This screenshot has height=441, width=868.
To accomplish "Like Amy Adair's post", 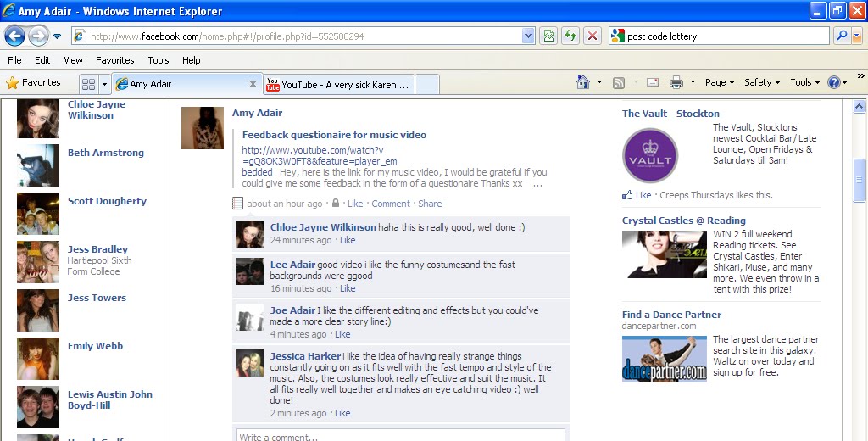I will coord(355,204).
